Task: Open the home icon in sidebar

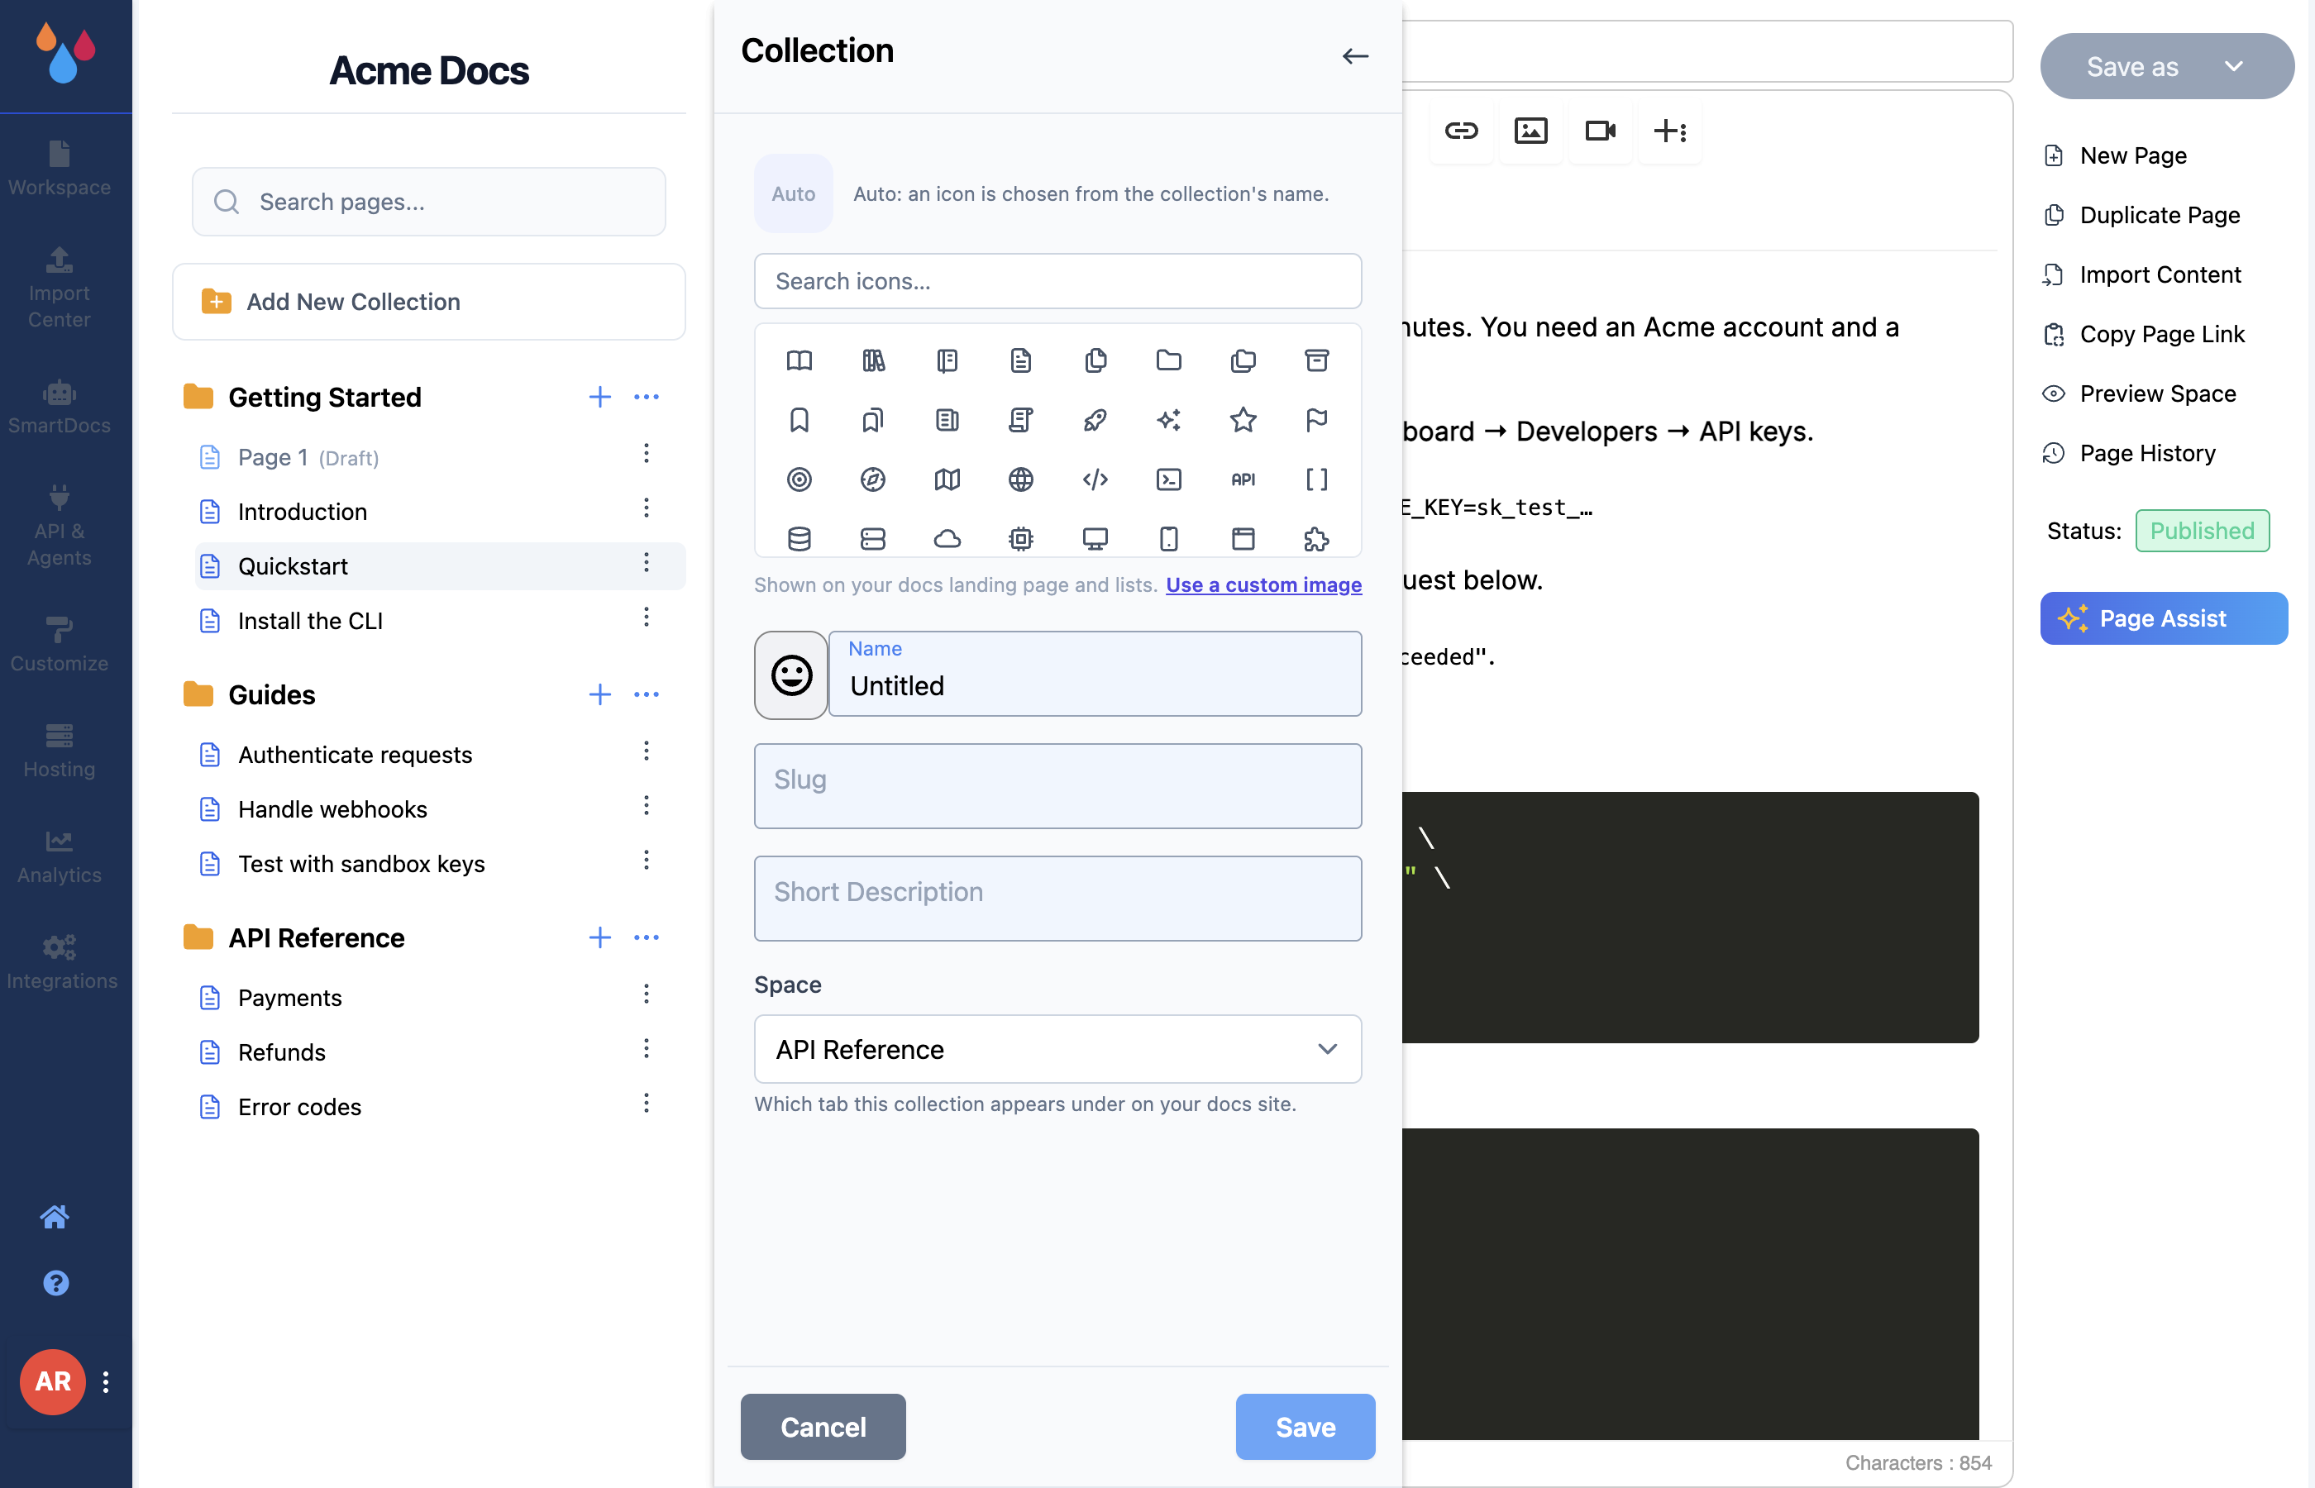Action: coord(55,1217)
